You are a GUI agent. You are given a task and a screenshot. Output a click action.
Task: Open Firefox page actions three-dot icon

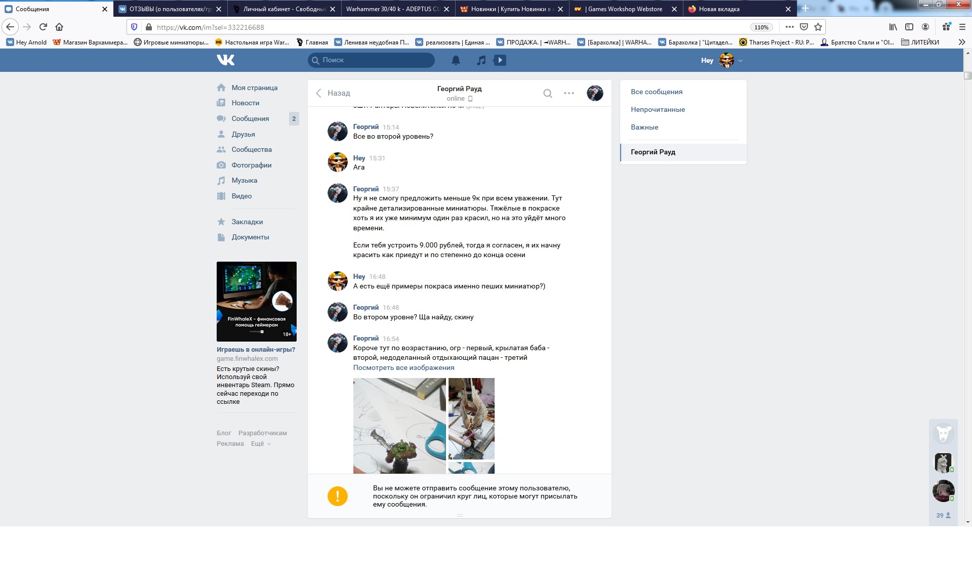pos(789,27)
